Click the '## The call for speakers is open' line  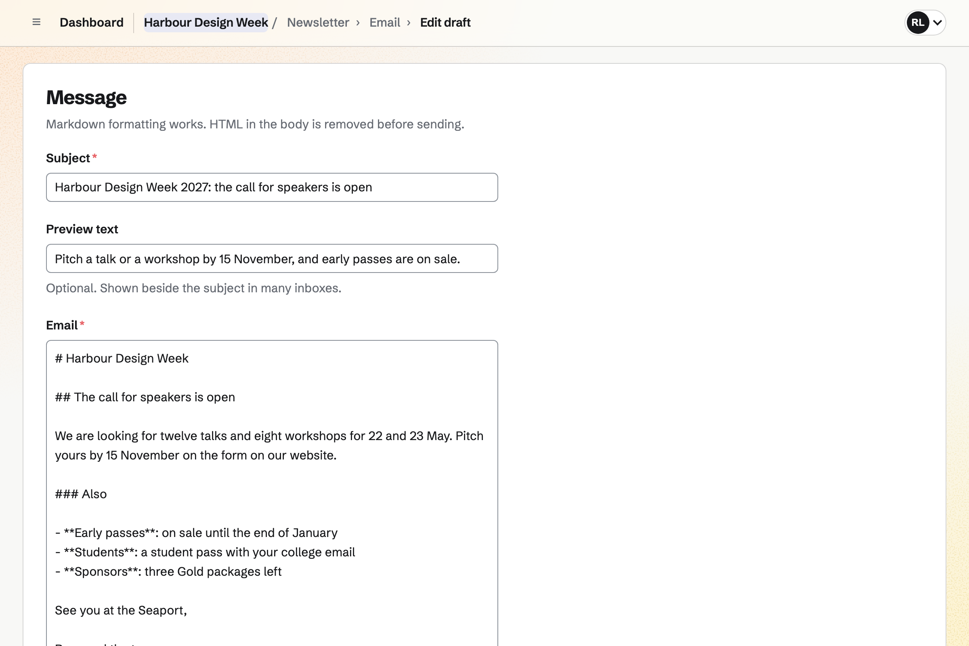point(145,397)
